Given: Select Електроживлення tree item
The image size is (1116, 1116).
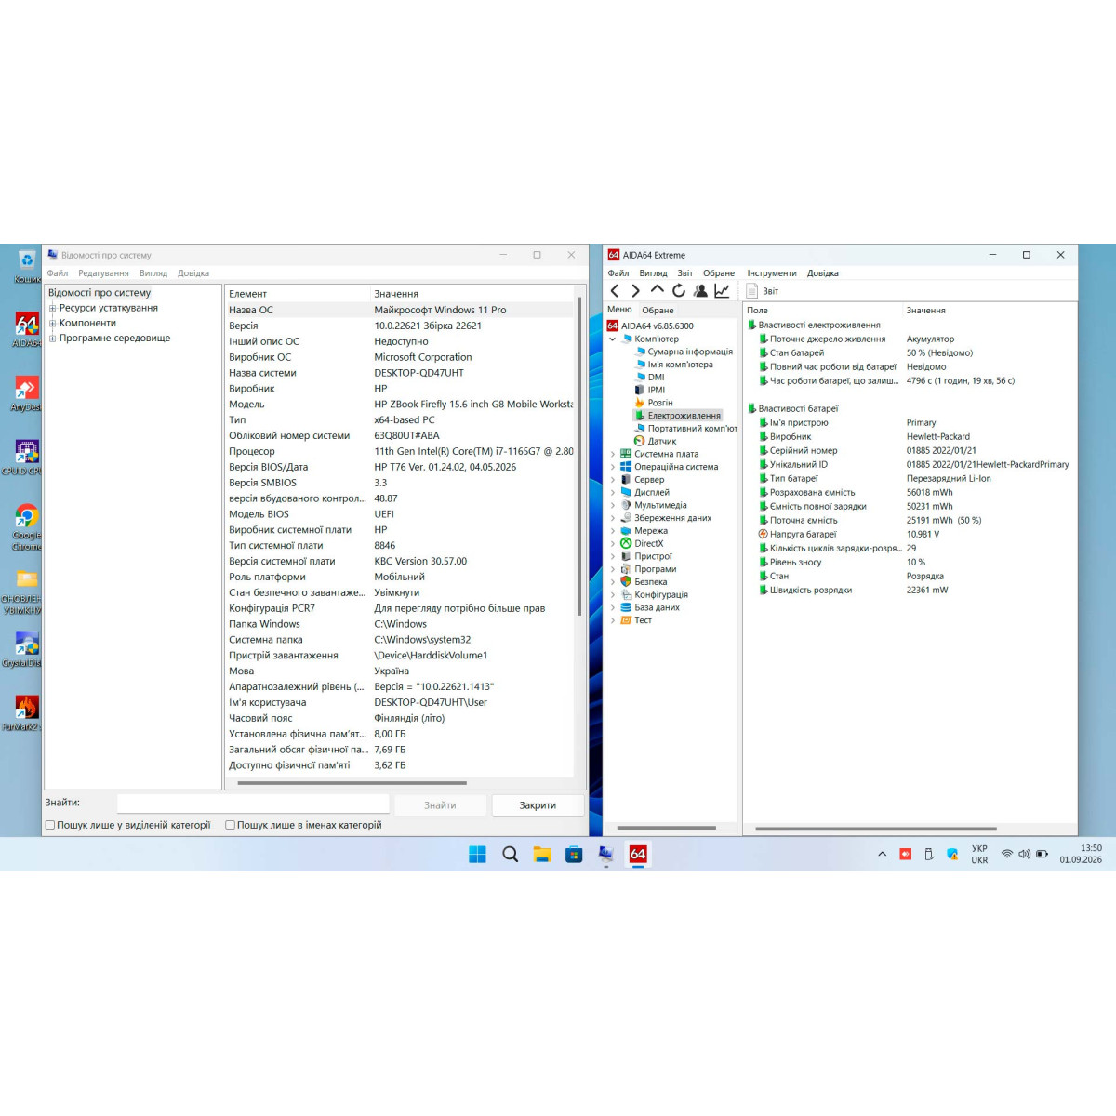Looking at the screenshot, I should tap(684, 416).
